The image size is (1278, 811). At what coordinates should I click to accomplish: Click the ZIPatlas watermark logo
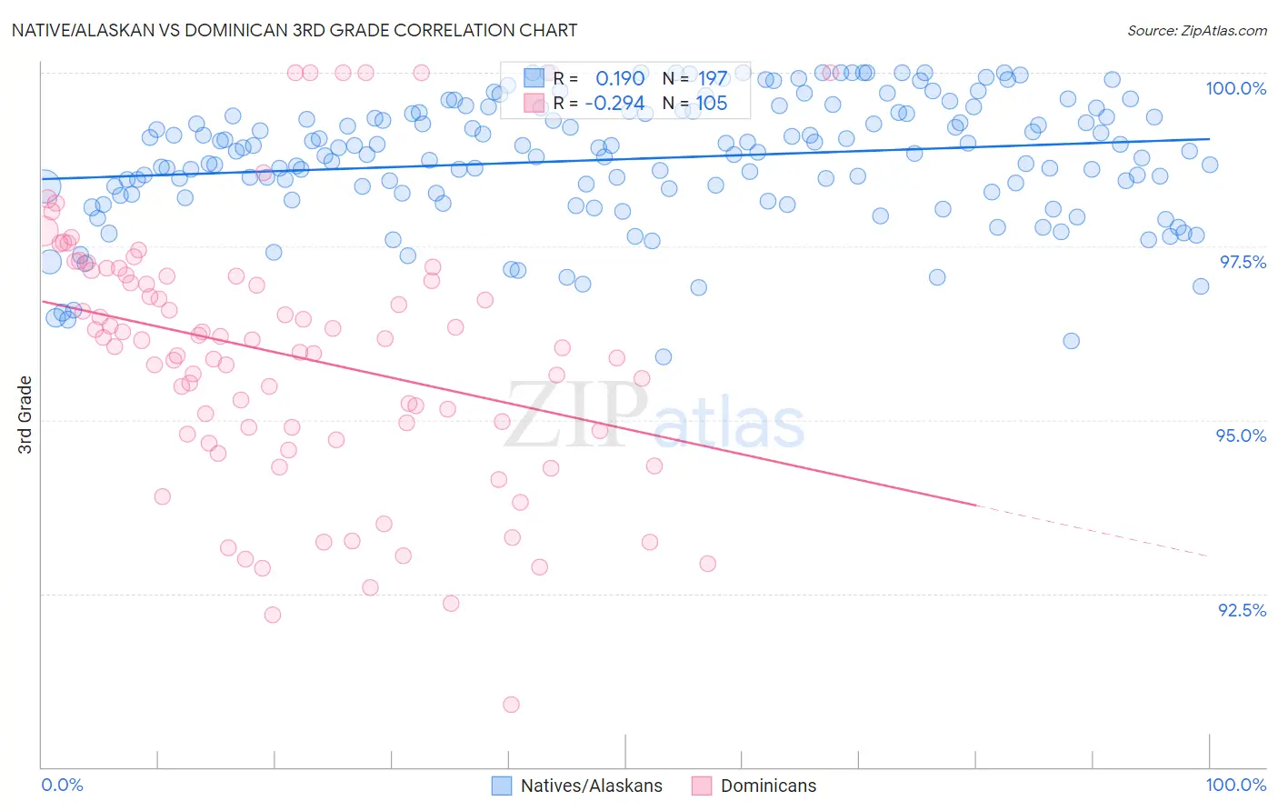(x=654, y=416)
